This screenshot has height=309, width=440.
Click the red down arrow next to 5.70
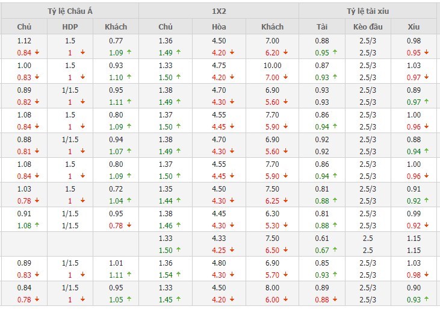click(287, 275)
